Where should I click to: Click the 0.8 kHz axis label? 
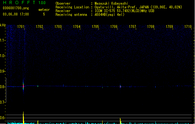(2, 87)
